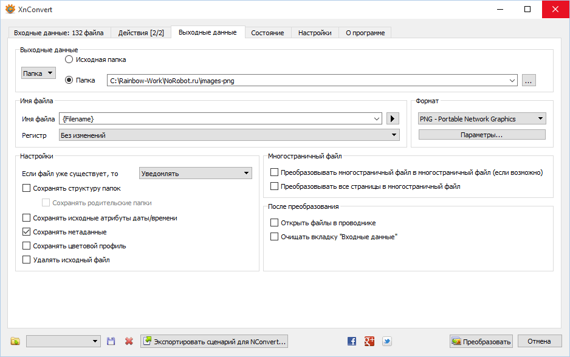Open the Состояние tab
This screenshot has height=357, width=570.
267,33
